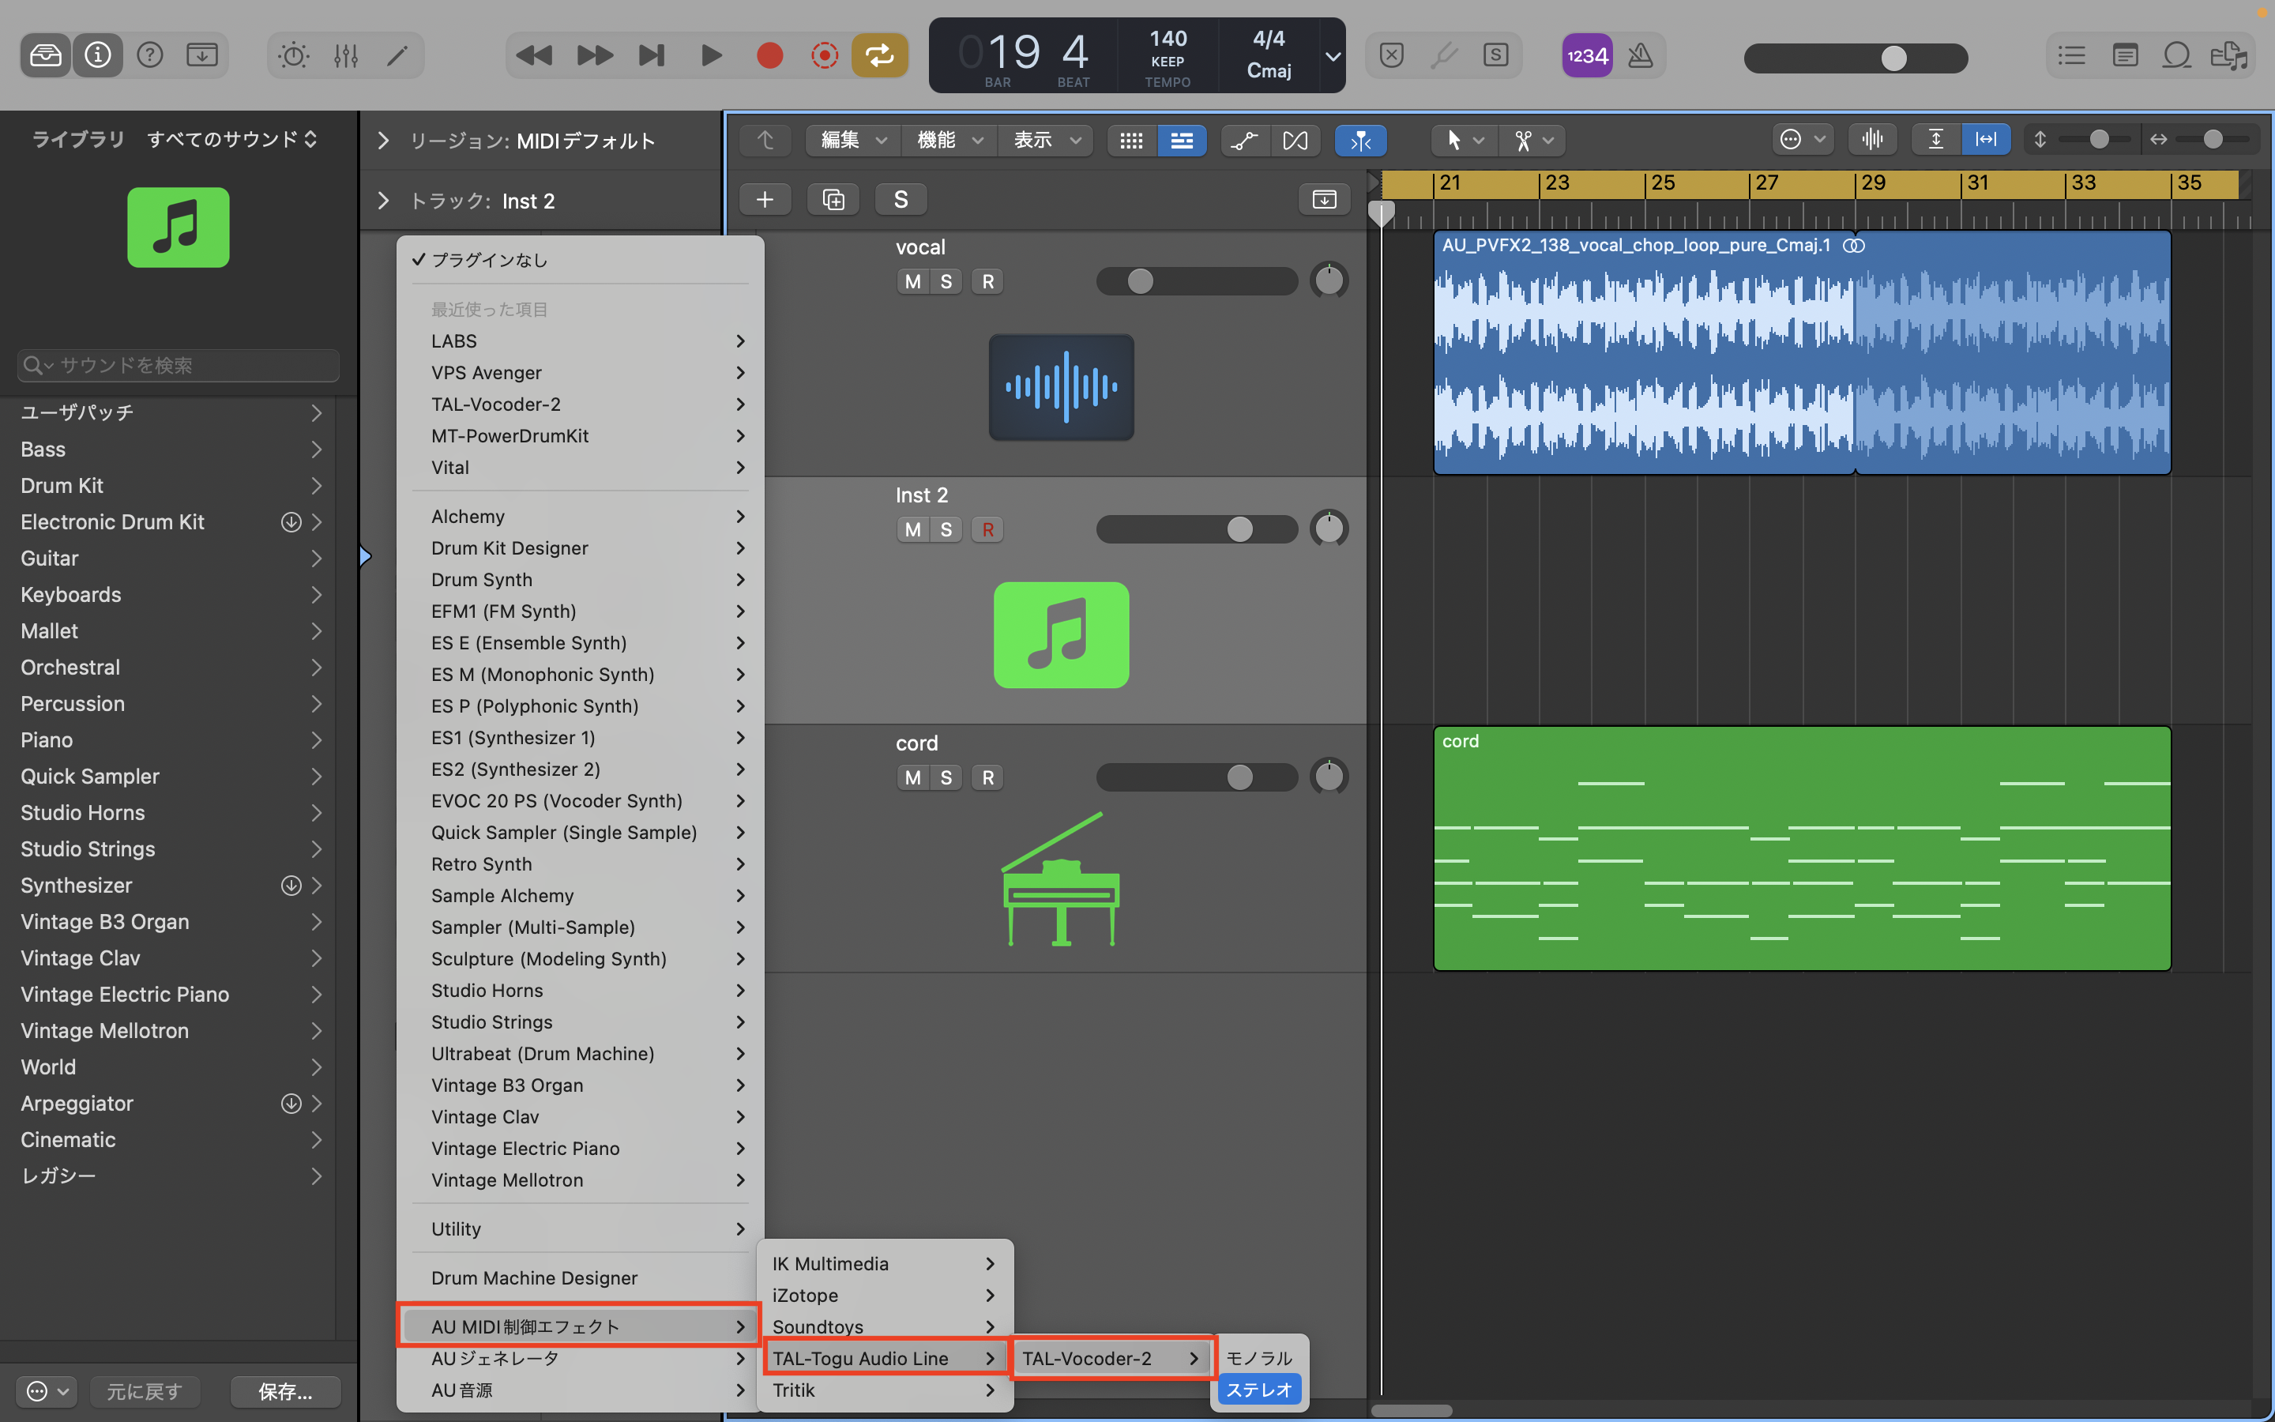Toggle the Cycle loop button
2275x1422 pixels.
[x=880, y=55]
